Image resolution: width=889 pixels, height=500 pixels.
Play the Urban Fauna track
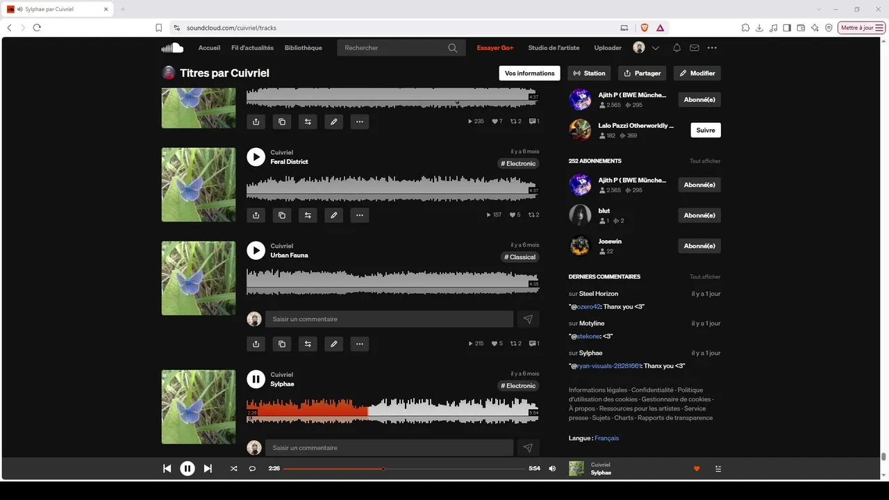pyautogui.click(x=256, y=251)
